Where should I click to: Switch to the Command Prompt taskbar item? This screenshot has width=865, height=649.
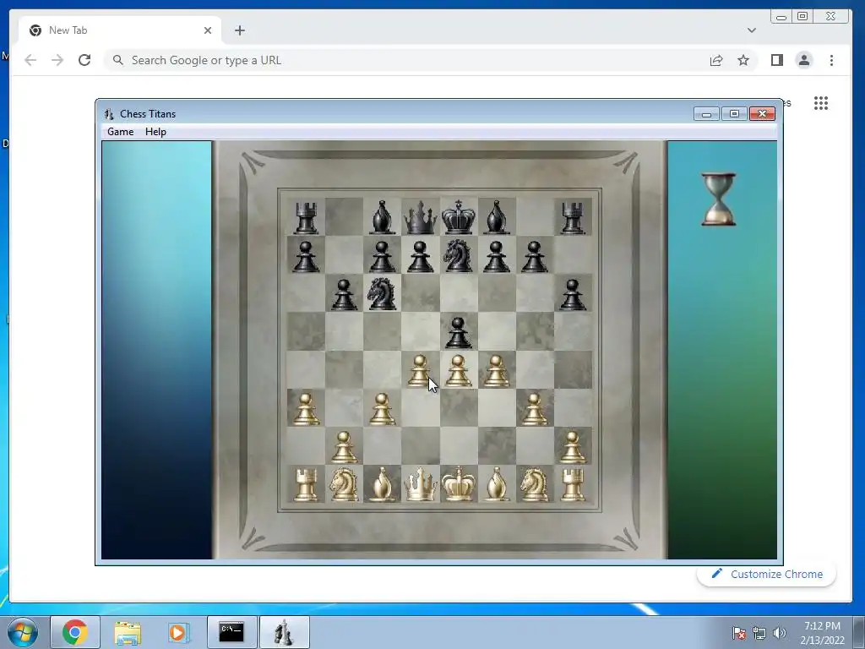pos(231,632)
